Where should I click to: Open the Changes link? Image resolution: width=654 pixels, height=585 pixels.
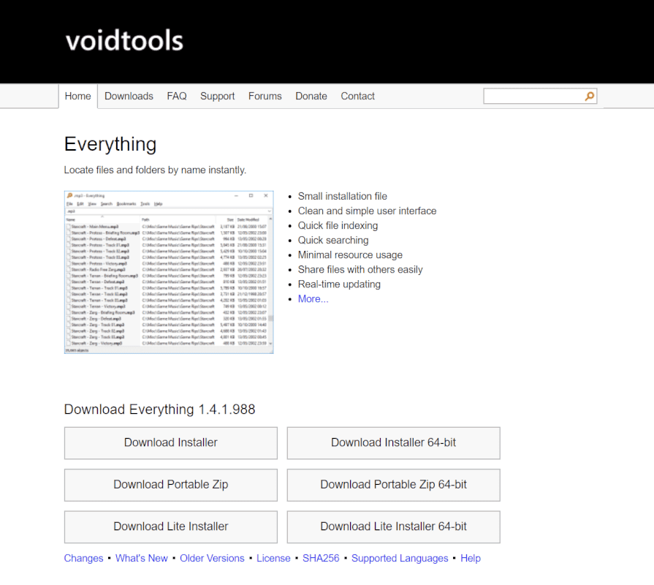(83, 558)
